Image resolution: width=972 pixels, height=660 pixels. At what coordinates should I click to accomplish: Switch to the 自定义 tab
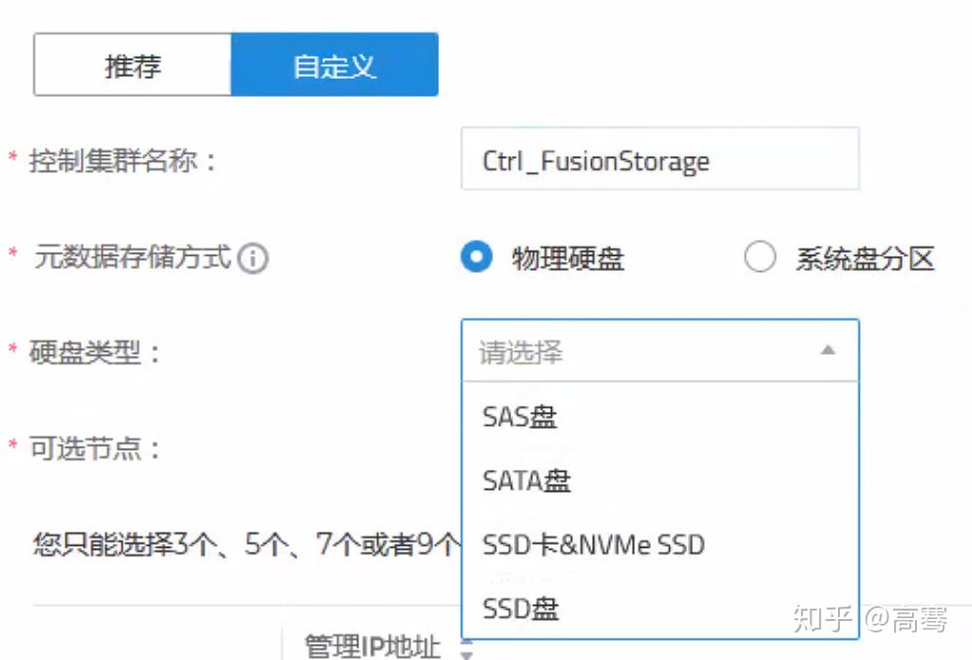point(334,64)
